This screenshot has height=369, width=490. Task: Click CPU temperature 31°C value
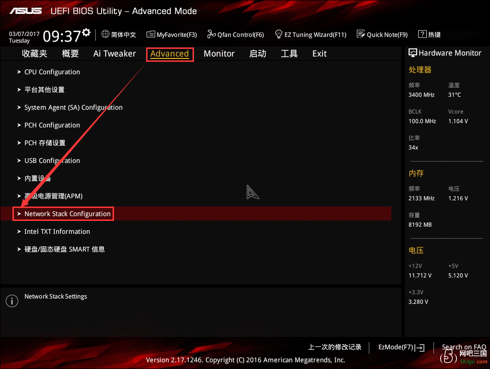click(x=455, y=95)
